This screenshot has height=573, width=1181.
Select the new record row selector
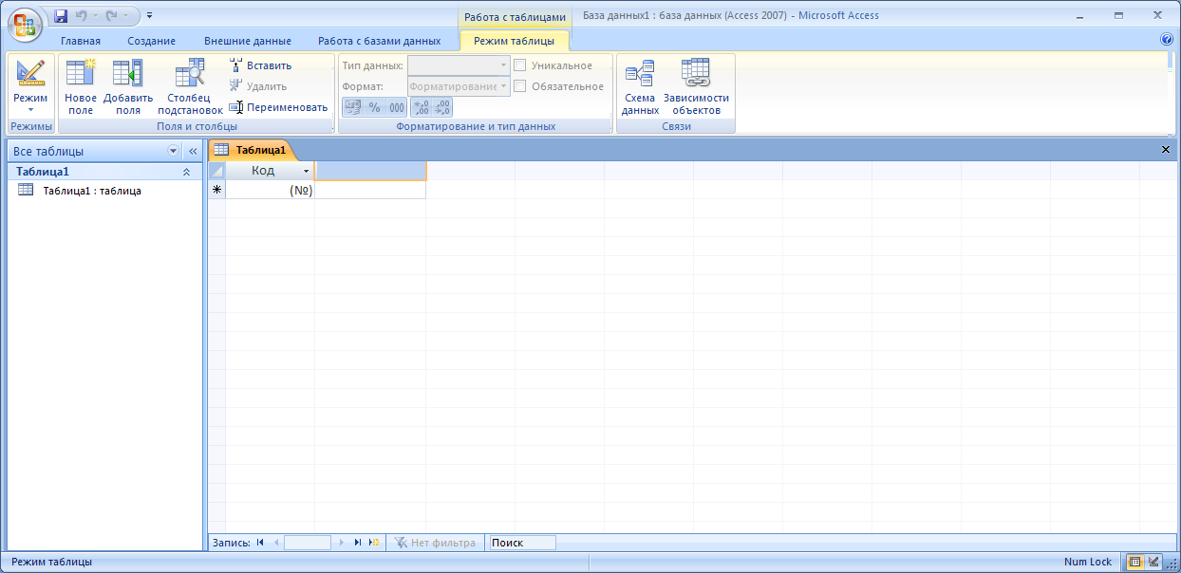point(216,190)
